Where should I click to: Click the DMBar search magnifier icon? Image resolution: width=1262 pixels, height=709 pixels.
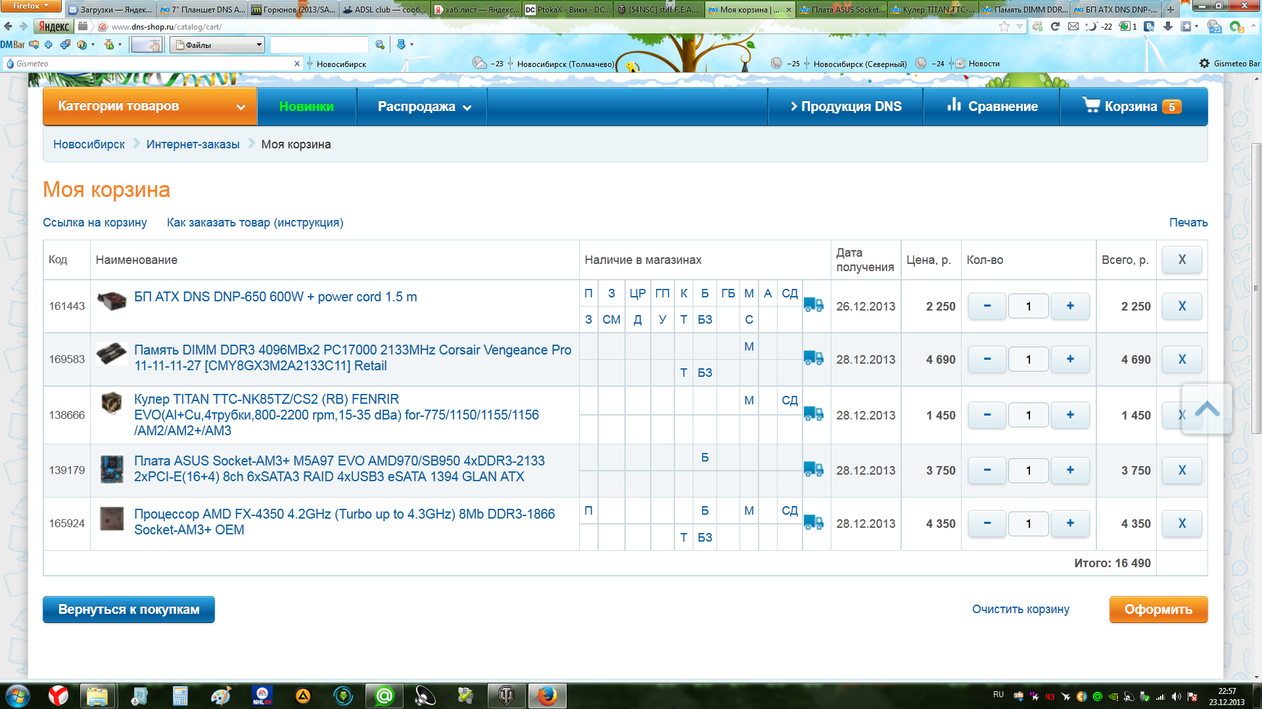[380, 45]
